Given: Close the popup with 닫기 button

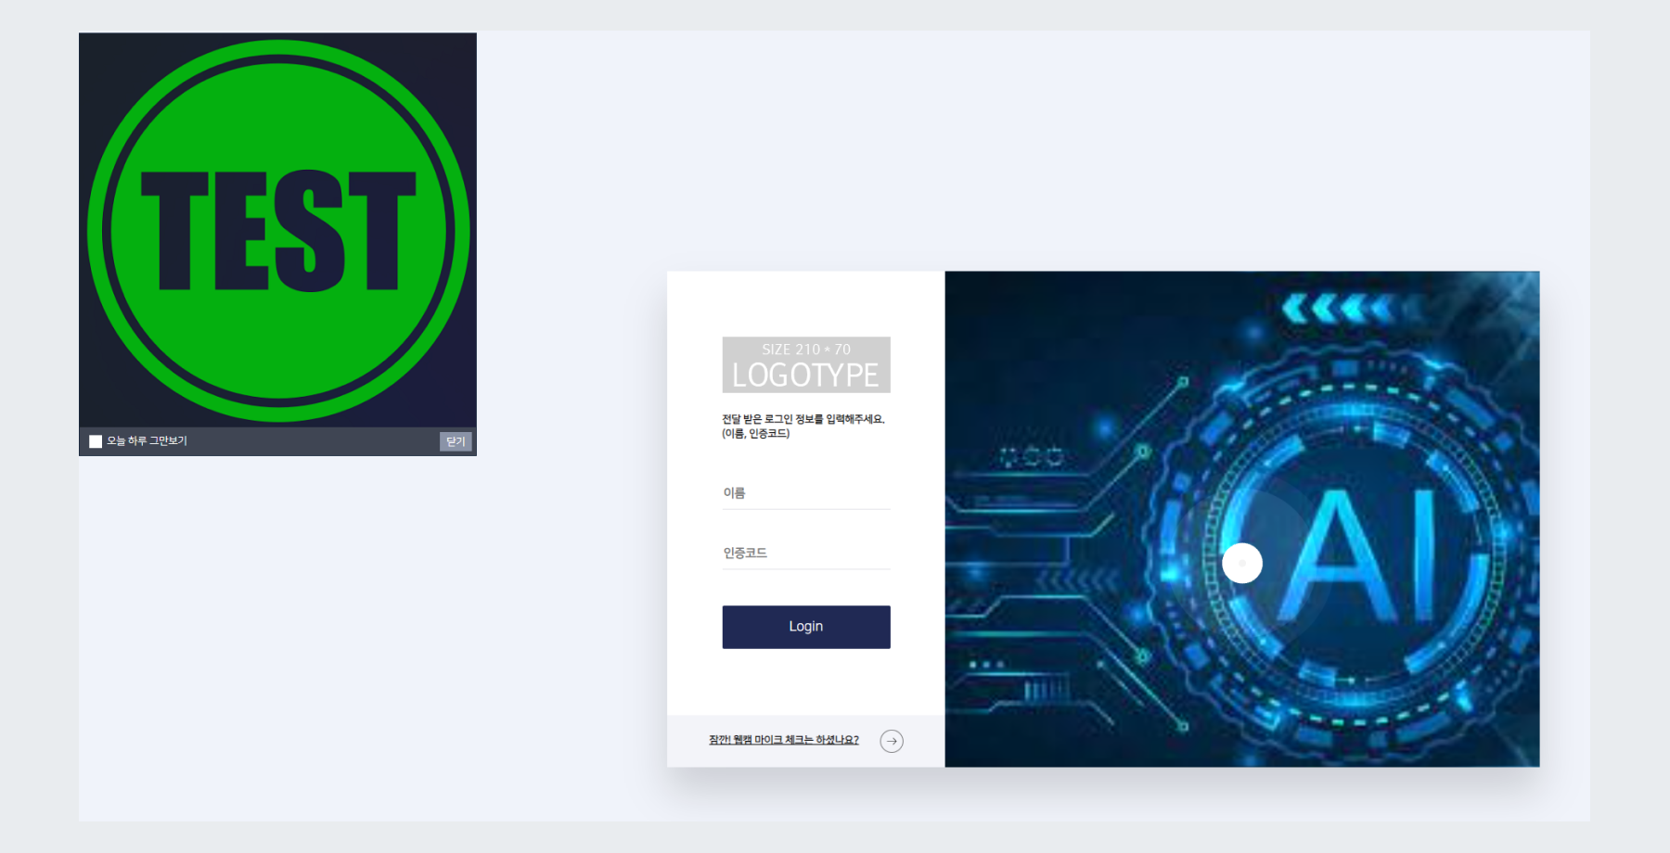Looking at the screenshot, I should pyautogui.click(x=456, y=441).
